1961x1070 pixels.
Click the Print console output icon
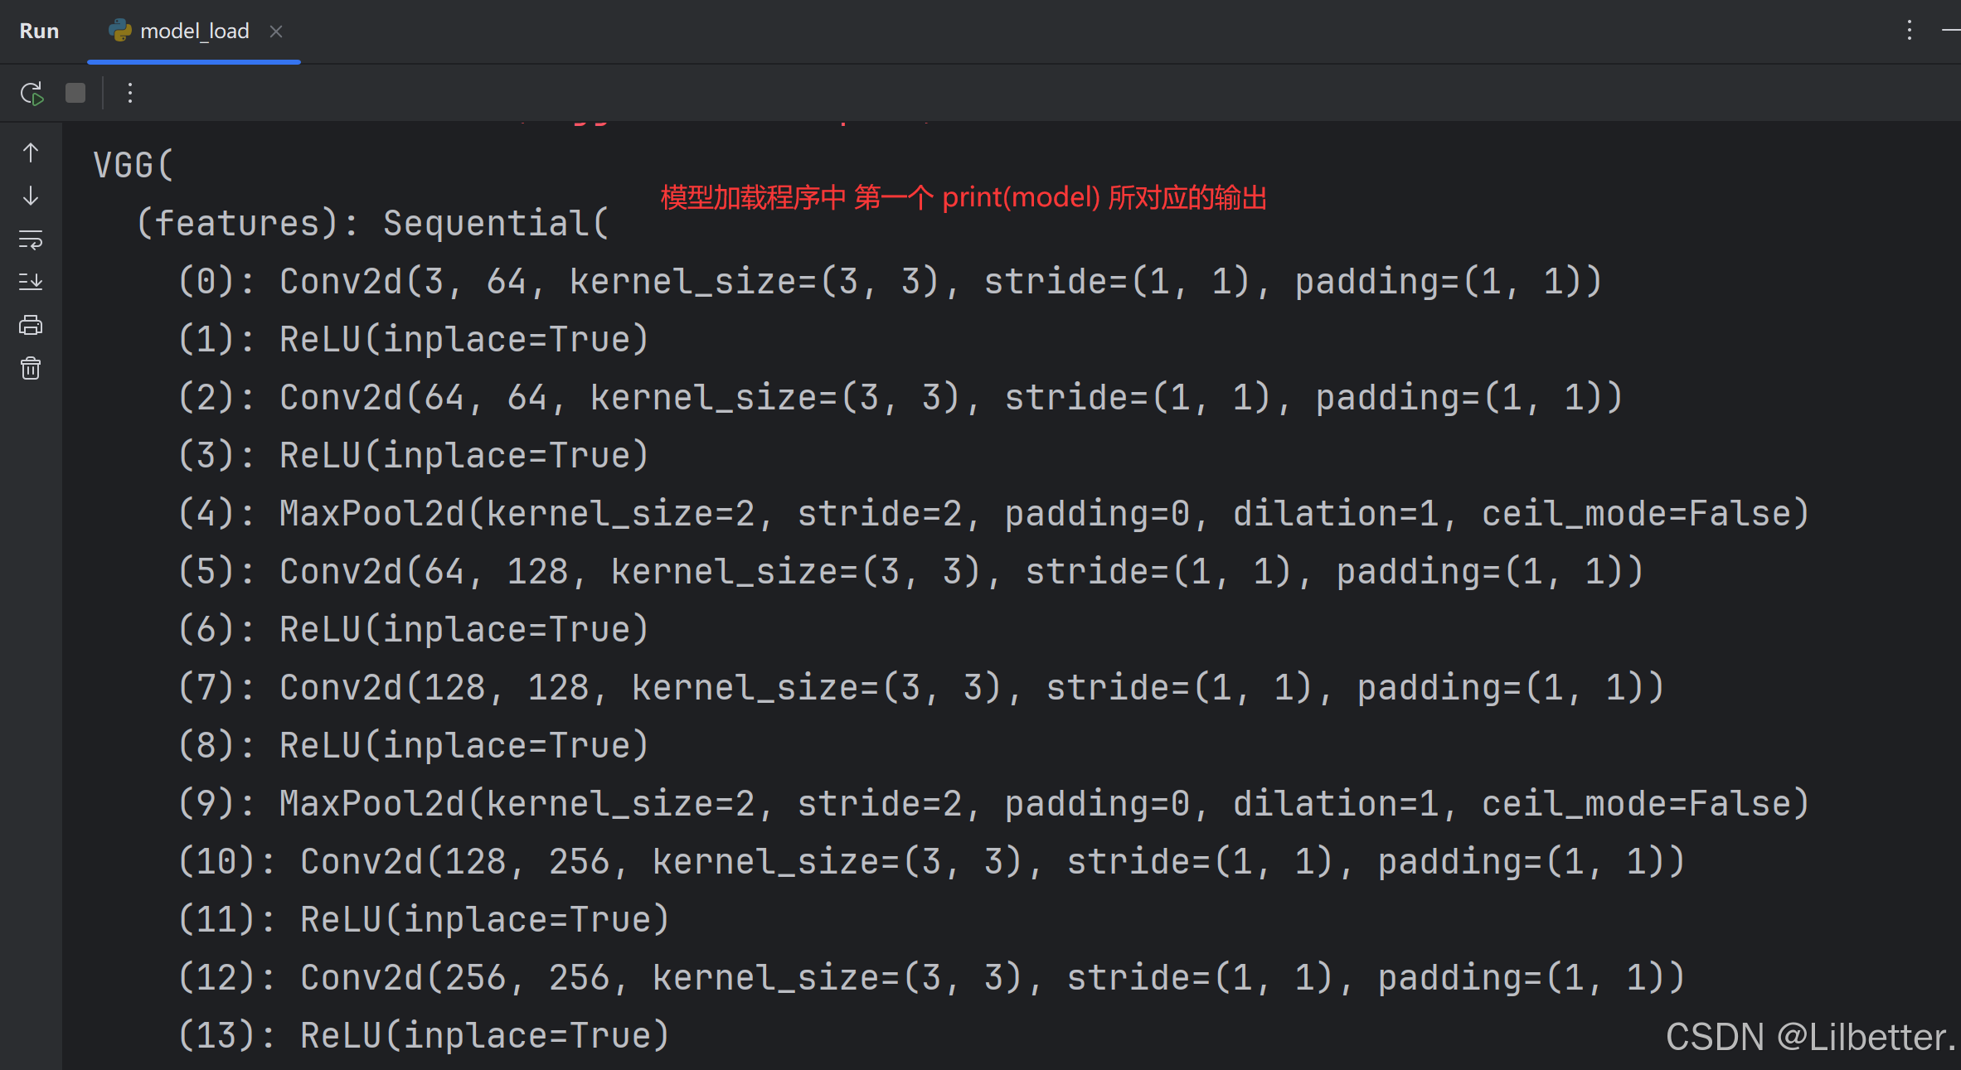(x=31, y=325)
